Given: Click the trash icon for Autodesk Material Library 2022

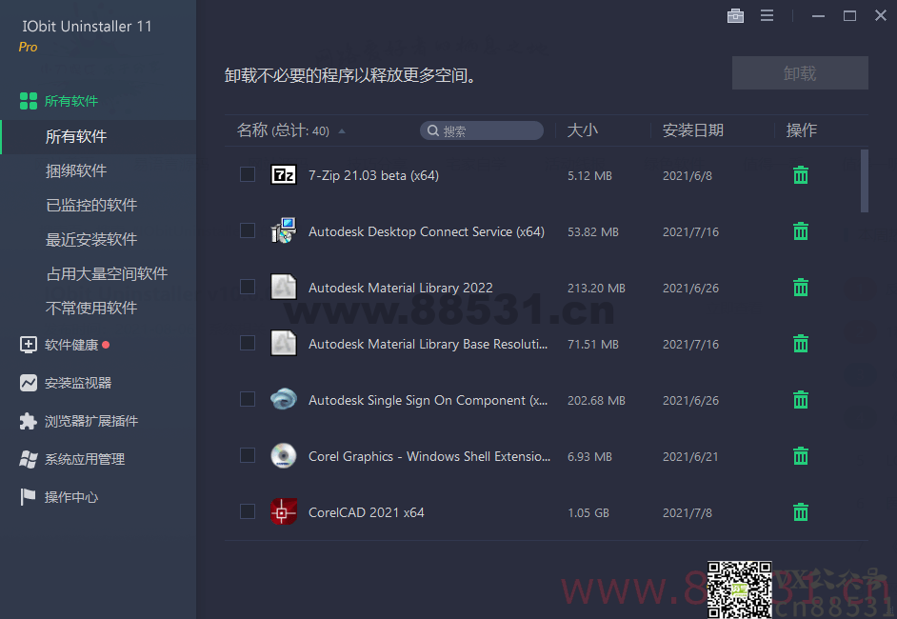Looking at the screenshot, I should [x=800, y=288].
